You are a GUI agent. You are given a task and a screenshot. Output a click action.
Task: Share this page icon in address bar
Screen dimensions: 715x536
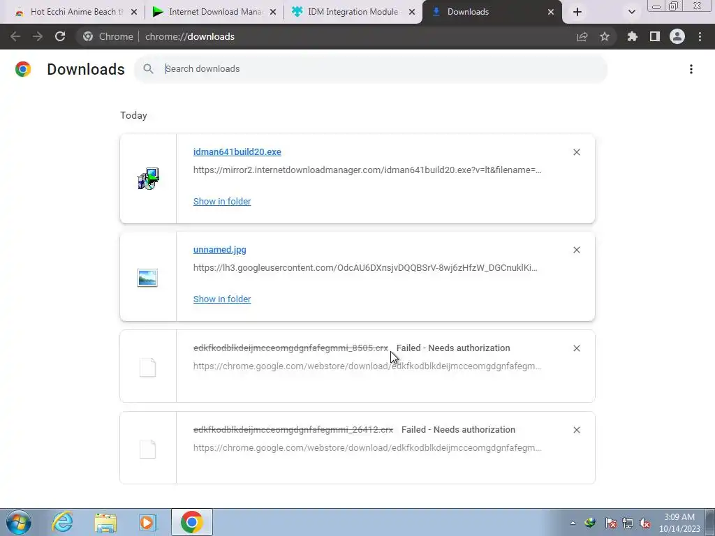[582, 36]
